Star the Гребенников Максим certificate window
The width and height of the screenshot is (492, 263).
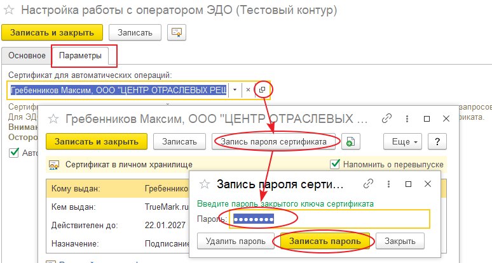pyautogui.click(x=53, y=119)
